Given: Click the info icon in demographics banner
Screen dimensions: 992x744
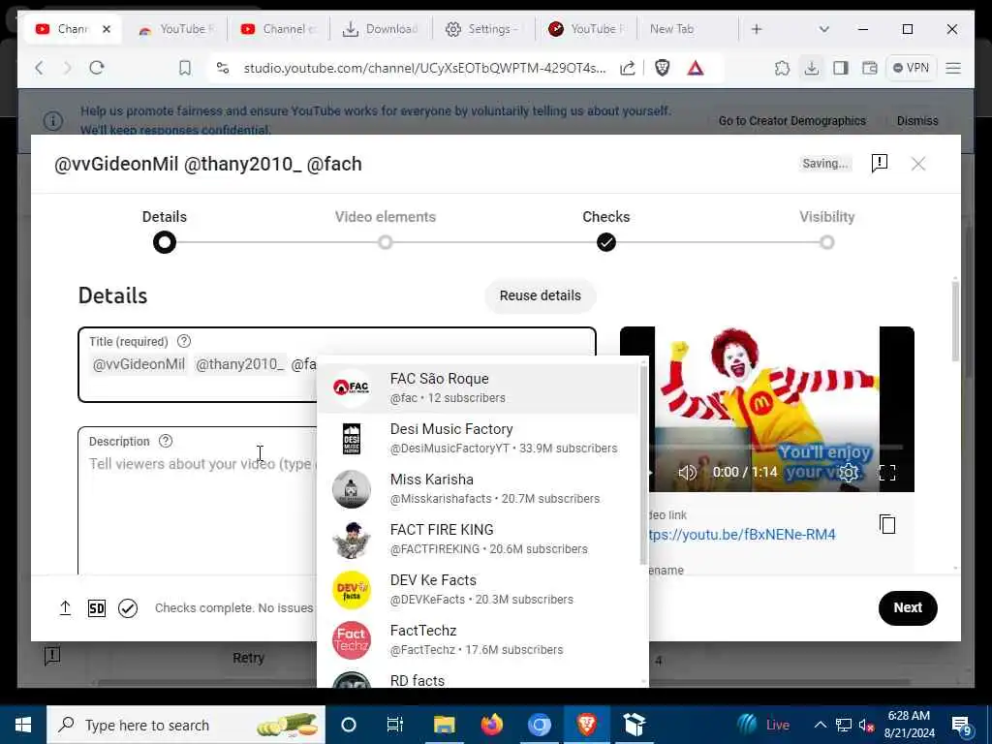Looking at the screenshot, I should 52,120.
